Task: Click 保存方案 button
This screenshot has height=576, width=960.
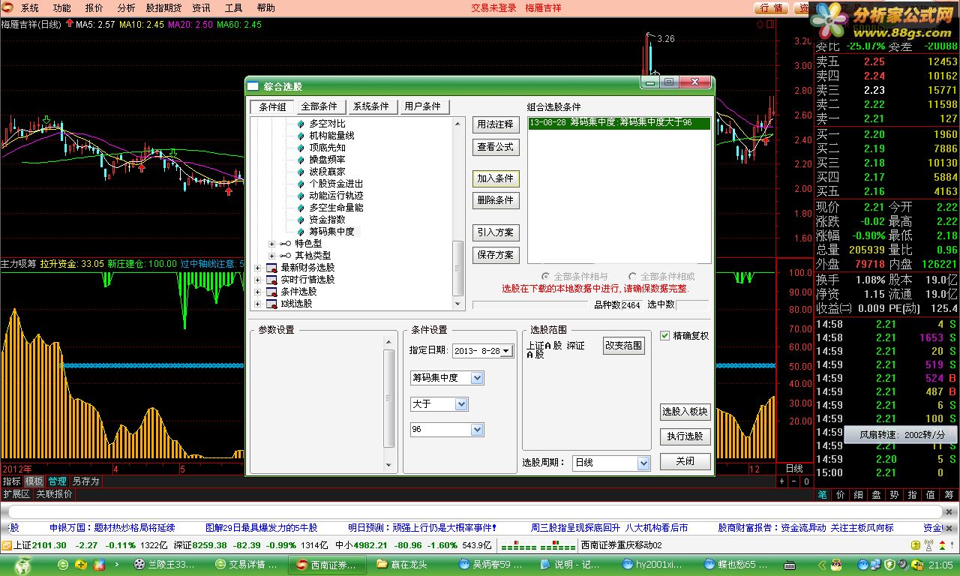Action: point(496,255)
